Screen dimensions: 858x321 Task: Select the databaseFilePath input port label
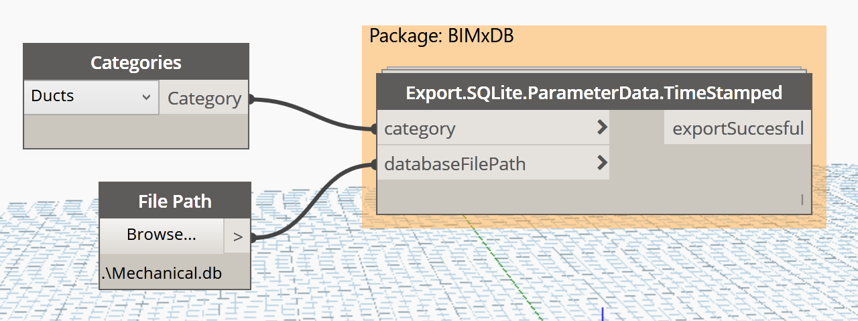point(454,164)
